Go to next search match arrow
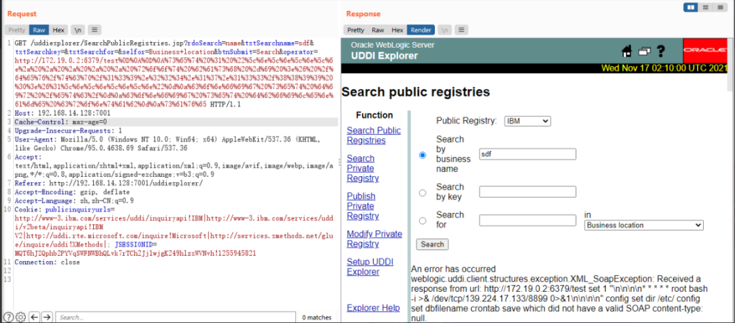The image size is (735, 323). (46, 317)
